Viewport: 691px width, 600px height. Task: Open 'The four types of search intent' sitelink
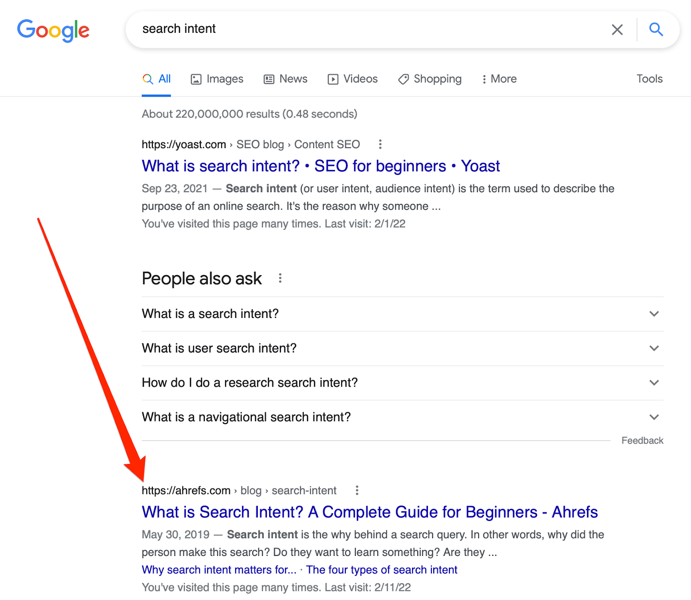pyautogui.click(x=382, y=570)
